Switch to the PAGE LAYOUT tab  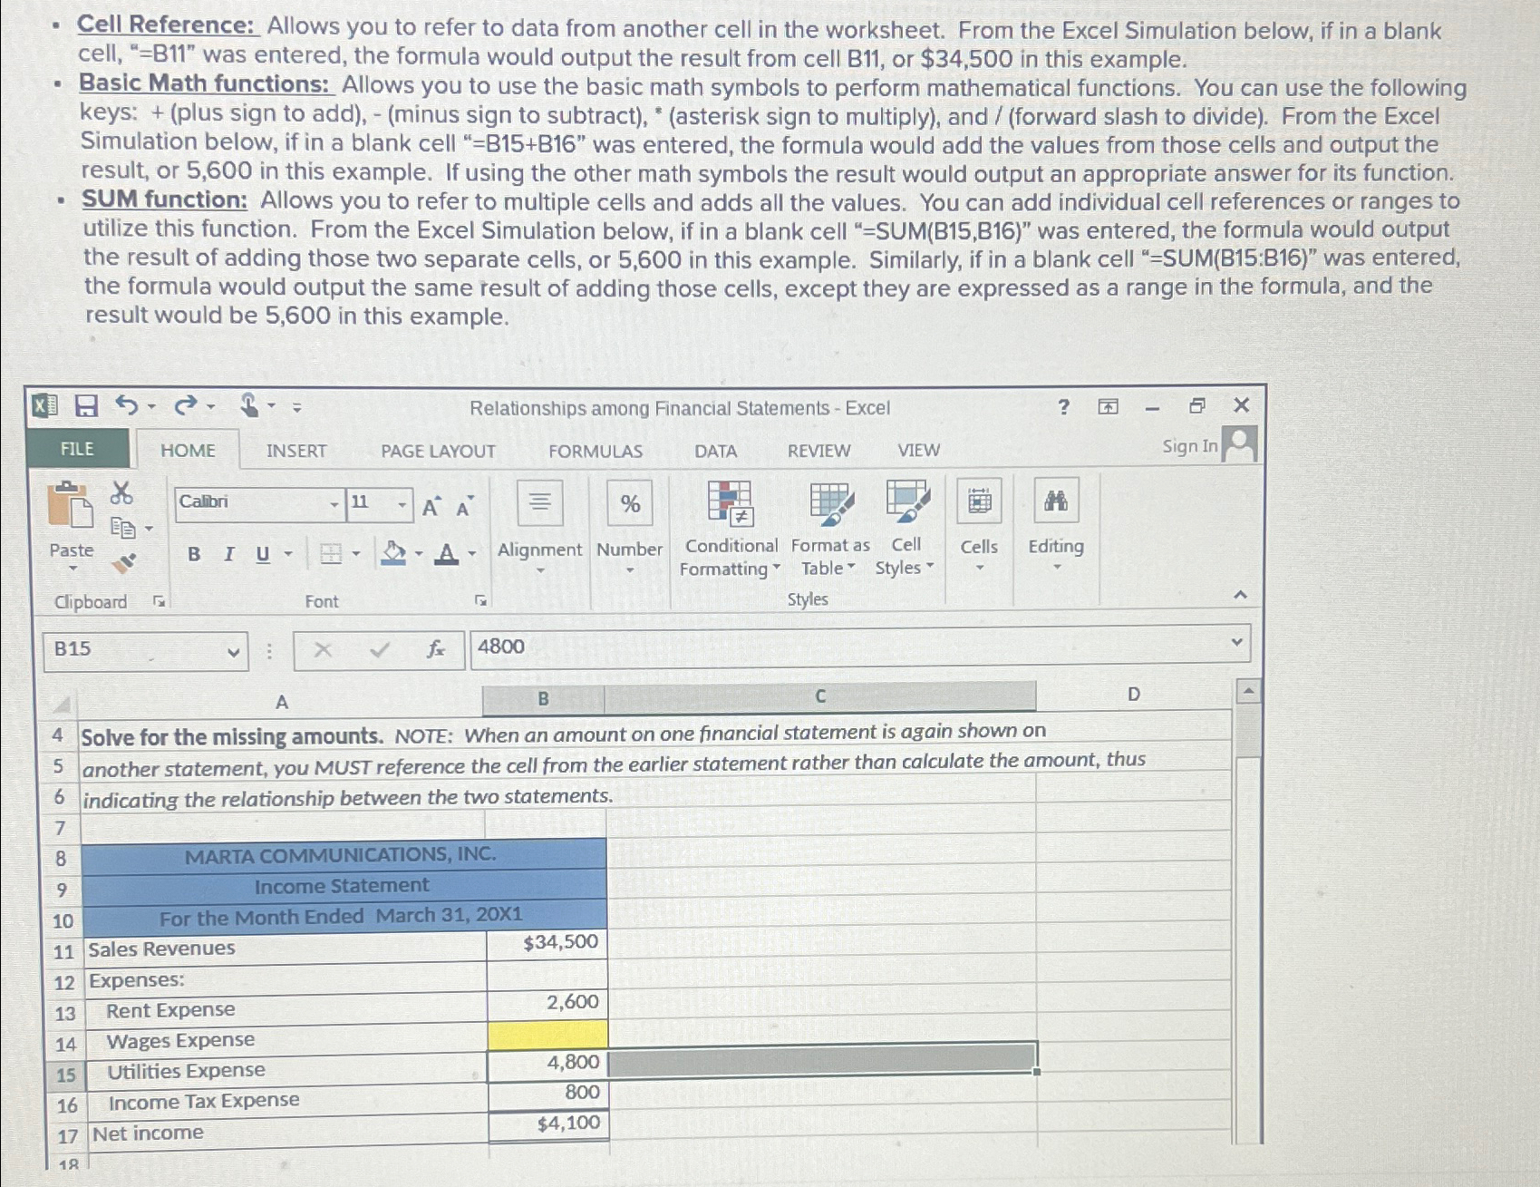coord(439,451)
